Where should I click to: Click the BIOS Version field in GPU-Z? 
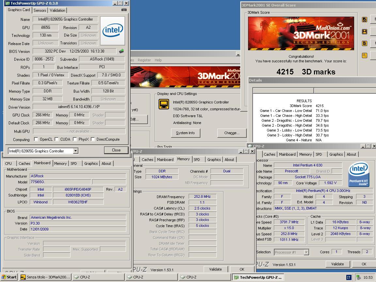(74, 51)
